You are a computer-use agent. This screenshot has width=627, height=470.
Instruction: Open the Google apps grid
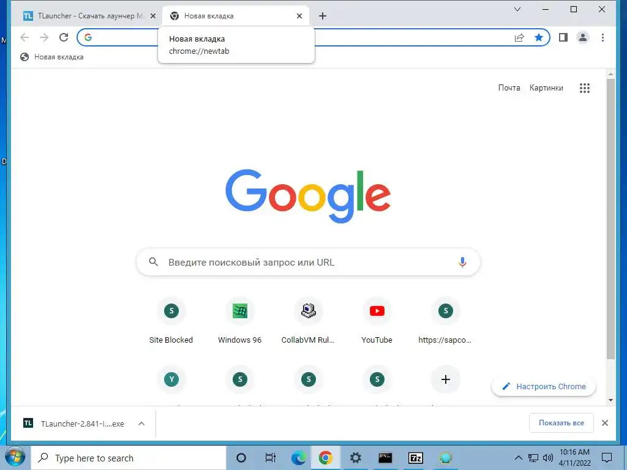click(585, 88)
